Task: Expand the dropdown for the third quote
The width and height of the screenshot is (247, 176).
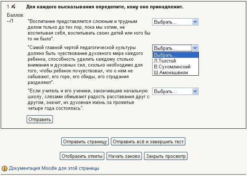Action: coord(175,91)
